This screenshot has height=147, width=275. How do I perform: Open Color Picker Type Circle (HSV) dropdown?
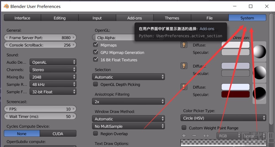[223, 118]
